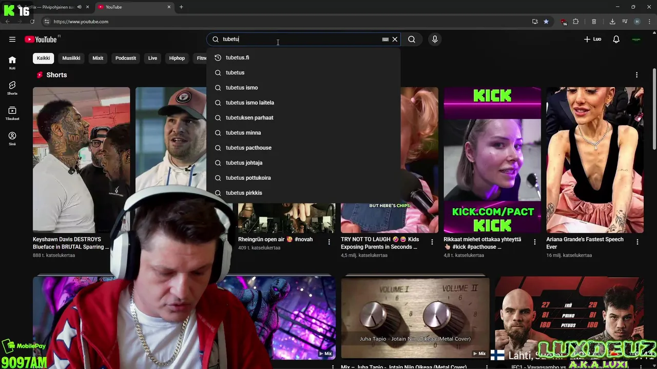Open a new browser tab
657x369 pixels.
[x=181, y=7]
